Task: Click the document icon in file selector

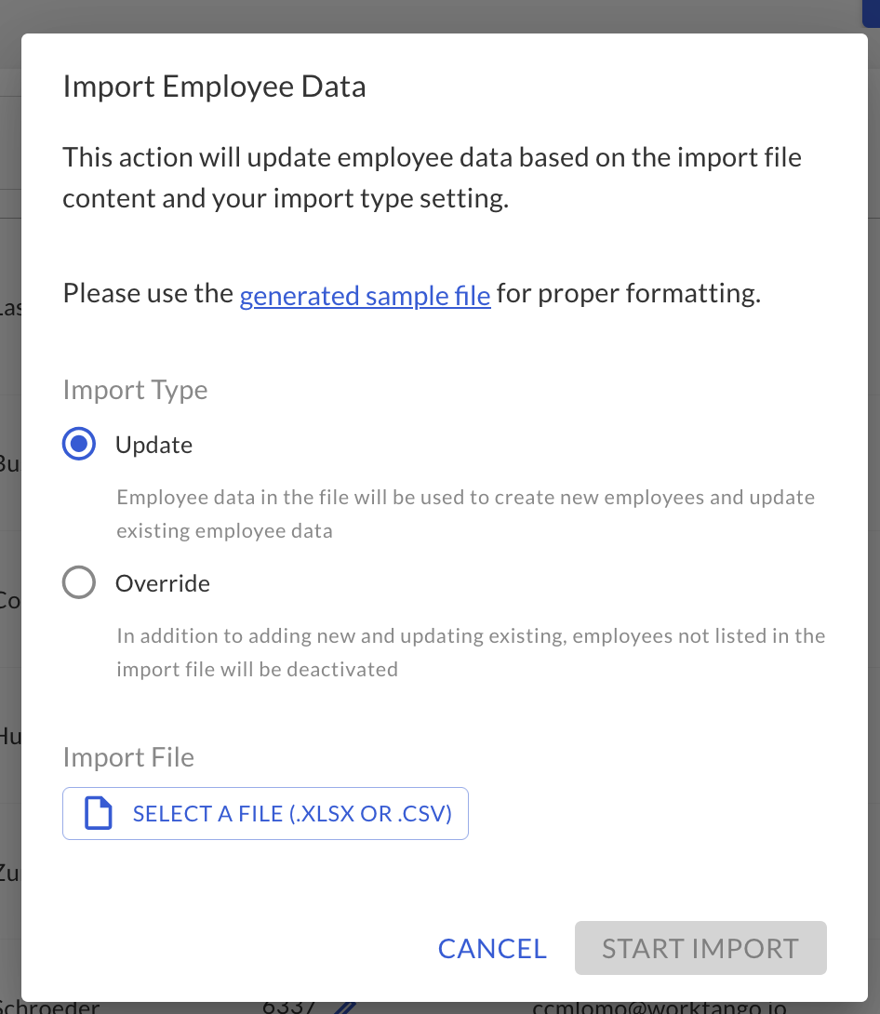Action: (x=99, y=814)
